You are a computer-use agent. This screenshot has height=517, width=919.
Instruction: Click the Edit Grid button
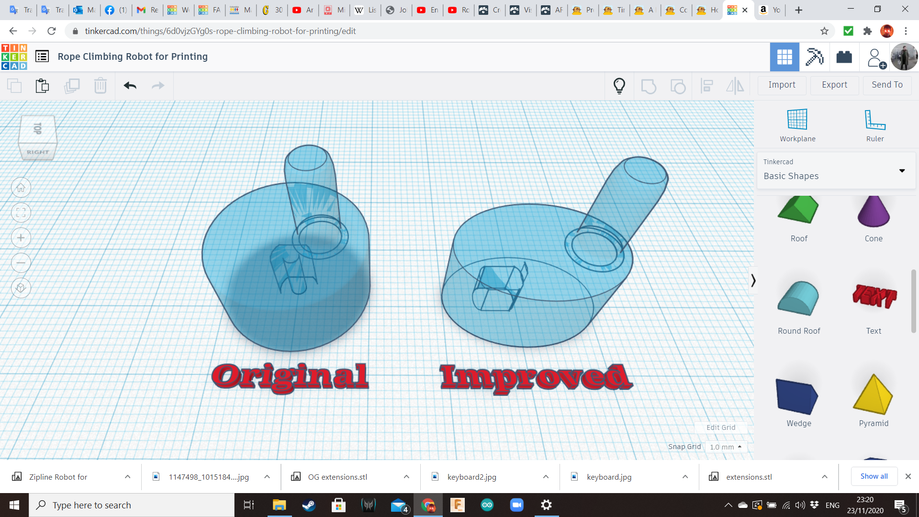pos(720,427)
